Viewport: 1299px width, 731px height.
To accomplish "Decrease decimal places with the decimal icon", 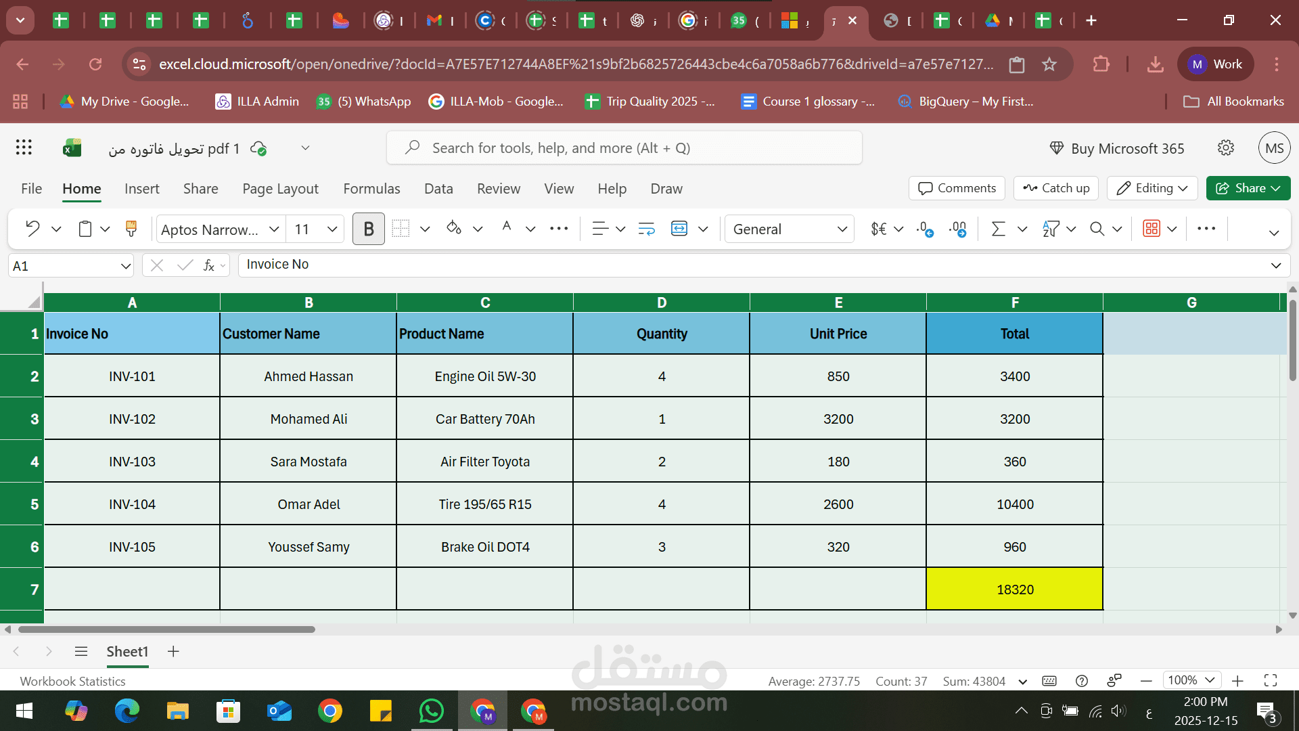I will coord(924,229).
